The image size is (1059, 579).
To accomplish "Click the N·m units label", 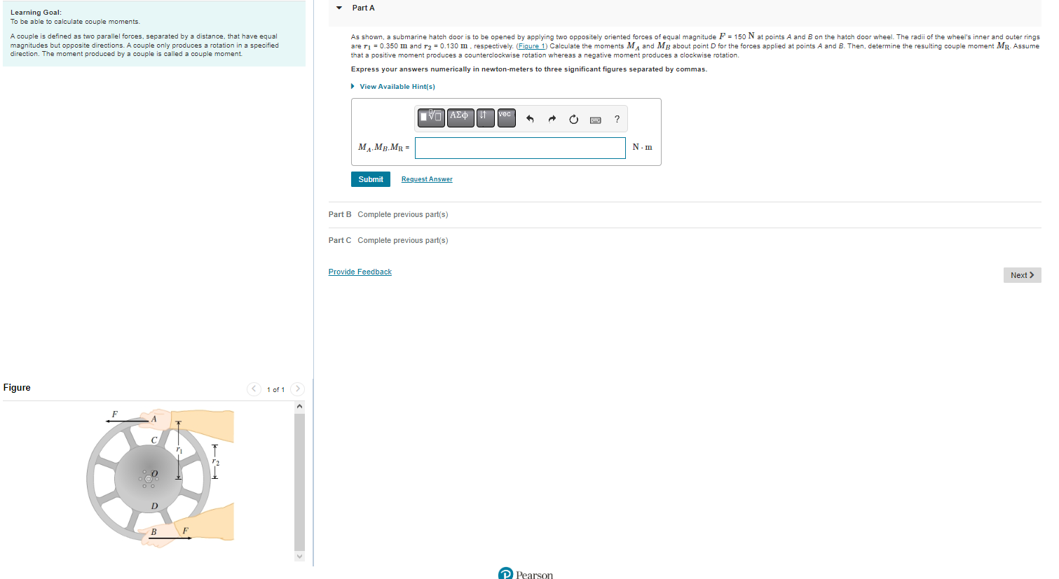I will click(642, 147).
